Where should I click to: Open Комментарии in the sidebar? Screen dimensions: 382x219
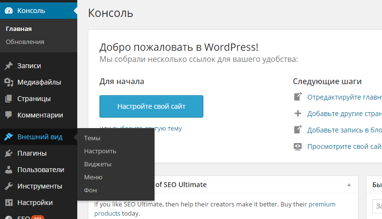[x=39, y=115]
